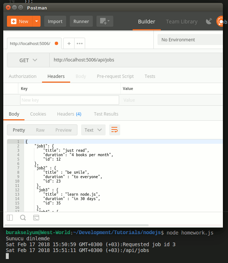Show the response Cookies tab
Viewport: 228px width, 263px height.
pyautogui.click(x=38, y=114)
